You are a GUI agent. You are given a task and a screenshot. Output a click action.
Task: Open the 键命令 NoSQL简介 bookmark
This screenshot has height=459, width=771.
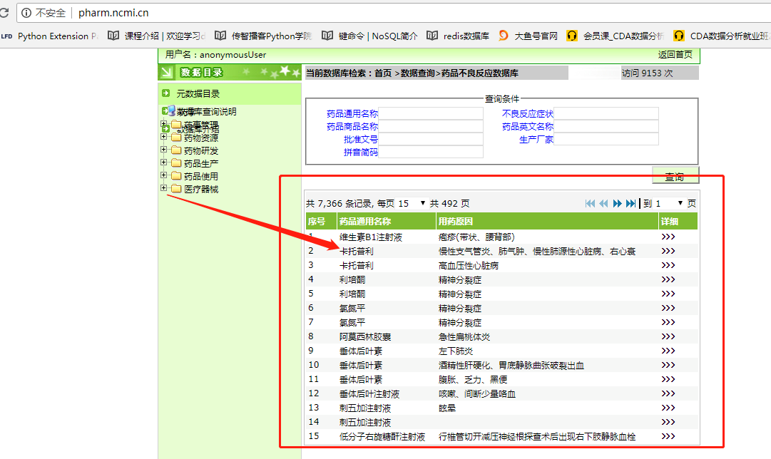tap(369, 36)
